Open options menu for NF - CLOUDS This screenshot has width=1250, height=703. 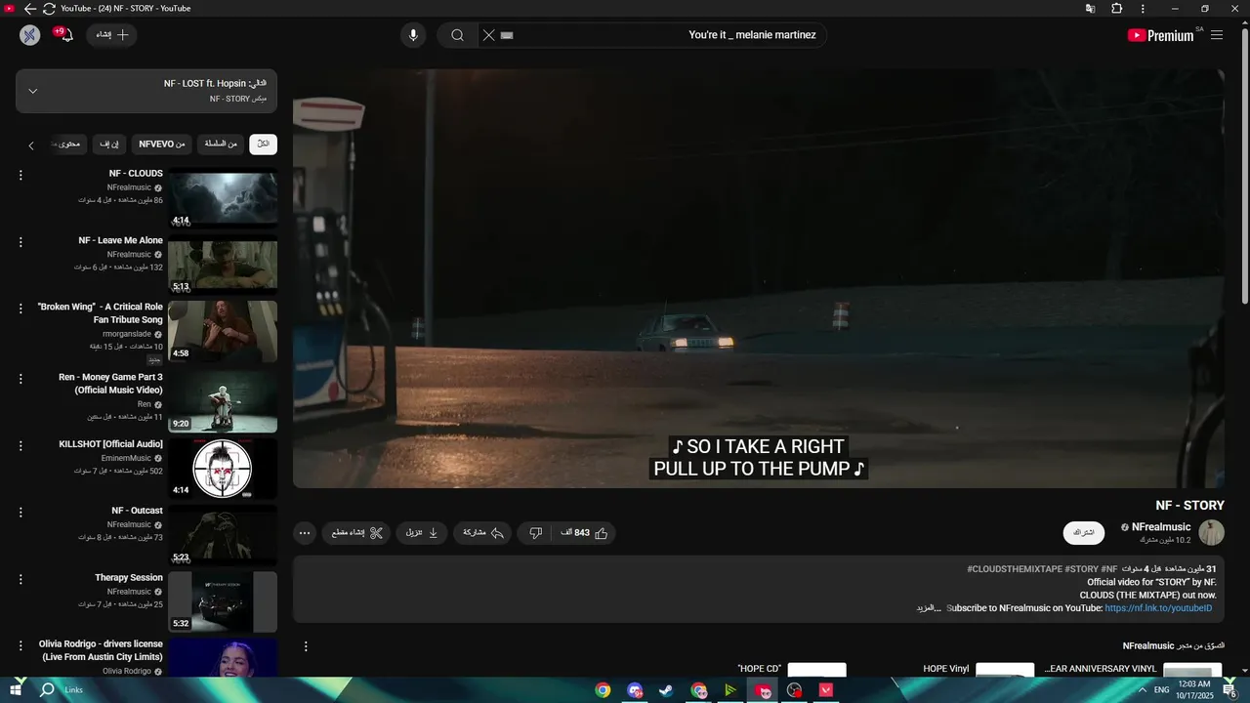pyautogui.click(x=21, y=176)
